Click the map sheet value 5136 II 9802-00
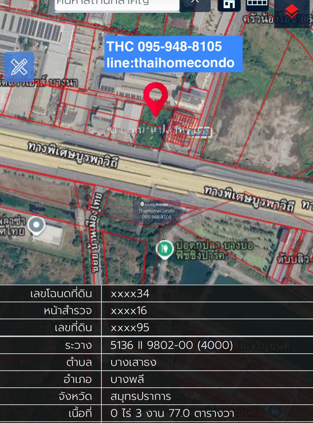Viewport: 313px width, 423px height. [171, 345]
